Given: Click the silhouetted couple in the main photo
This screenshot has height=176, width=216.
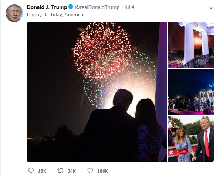Looking at the screenshot, I should (x=124, y=125).
